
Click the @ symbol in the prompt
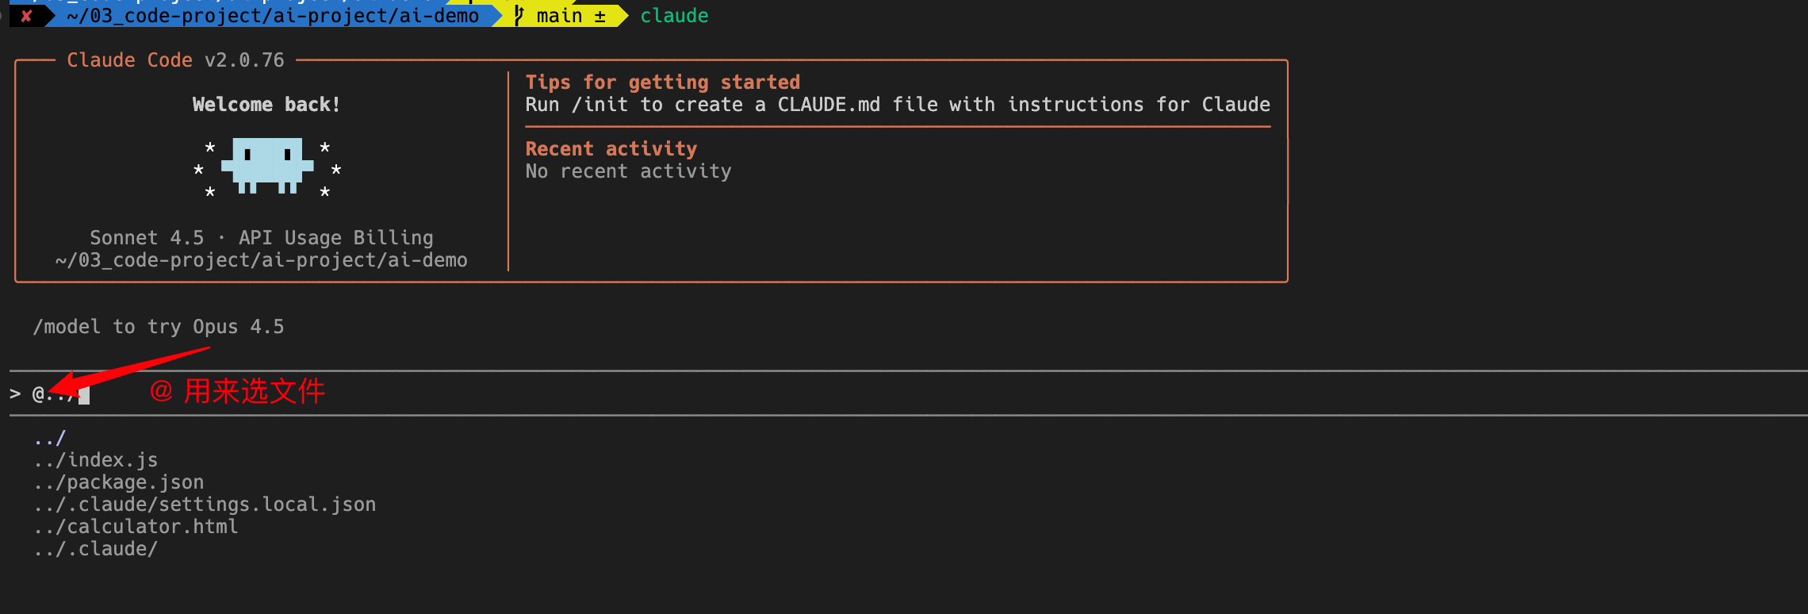click(x=38, y=394)
